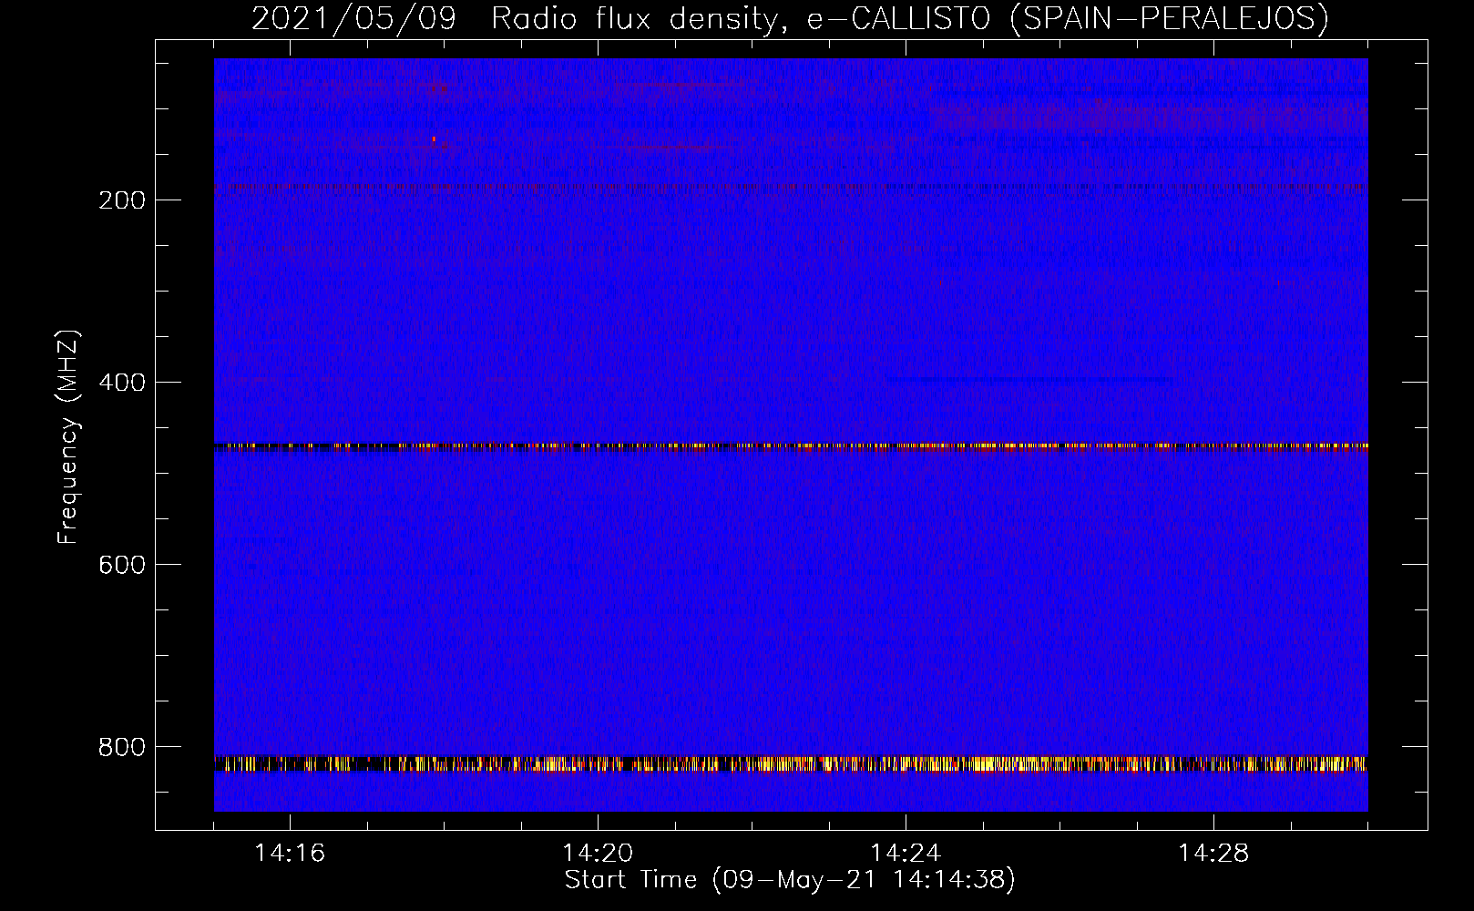The width and height of the screenshot is (1474, 911).
Task: Click the '14:20' time tick label
Action: click(598, 854)
